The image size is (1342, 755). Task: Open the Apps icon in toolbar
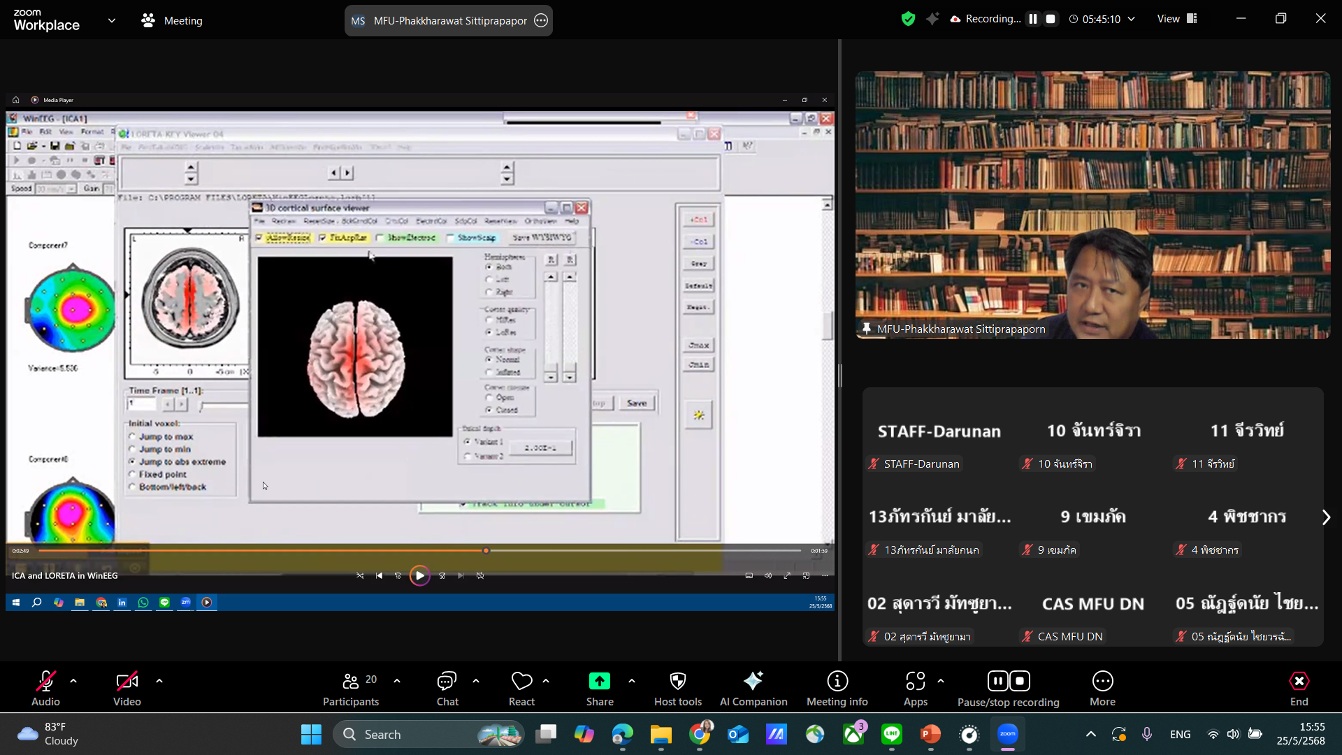(x=915, y=681)
